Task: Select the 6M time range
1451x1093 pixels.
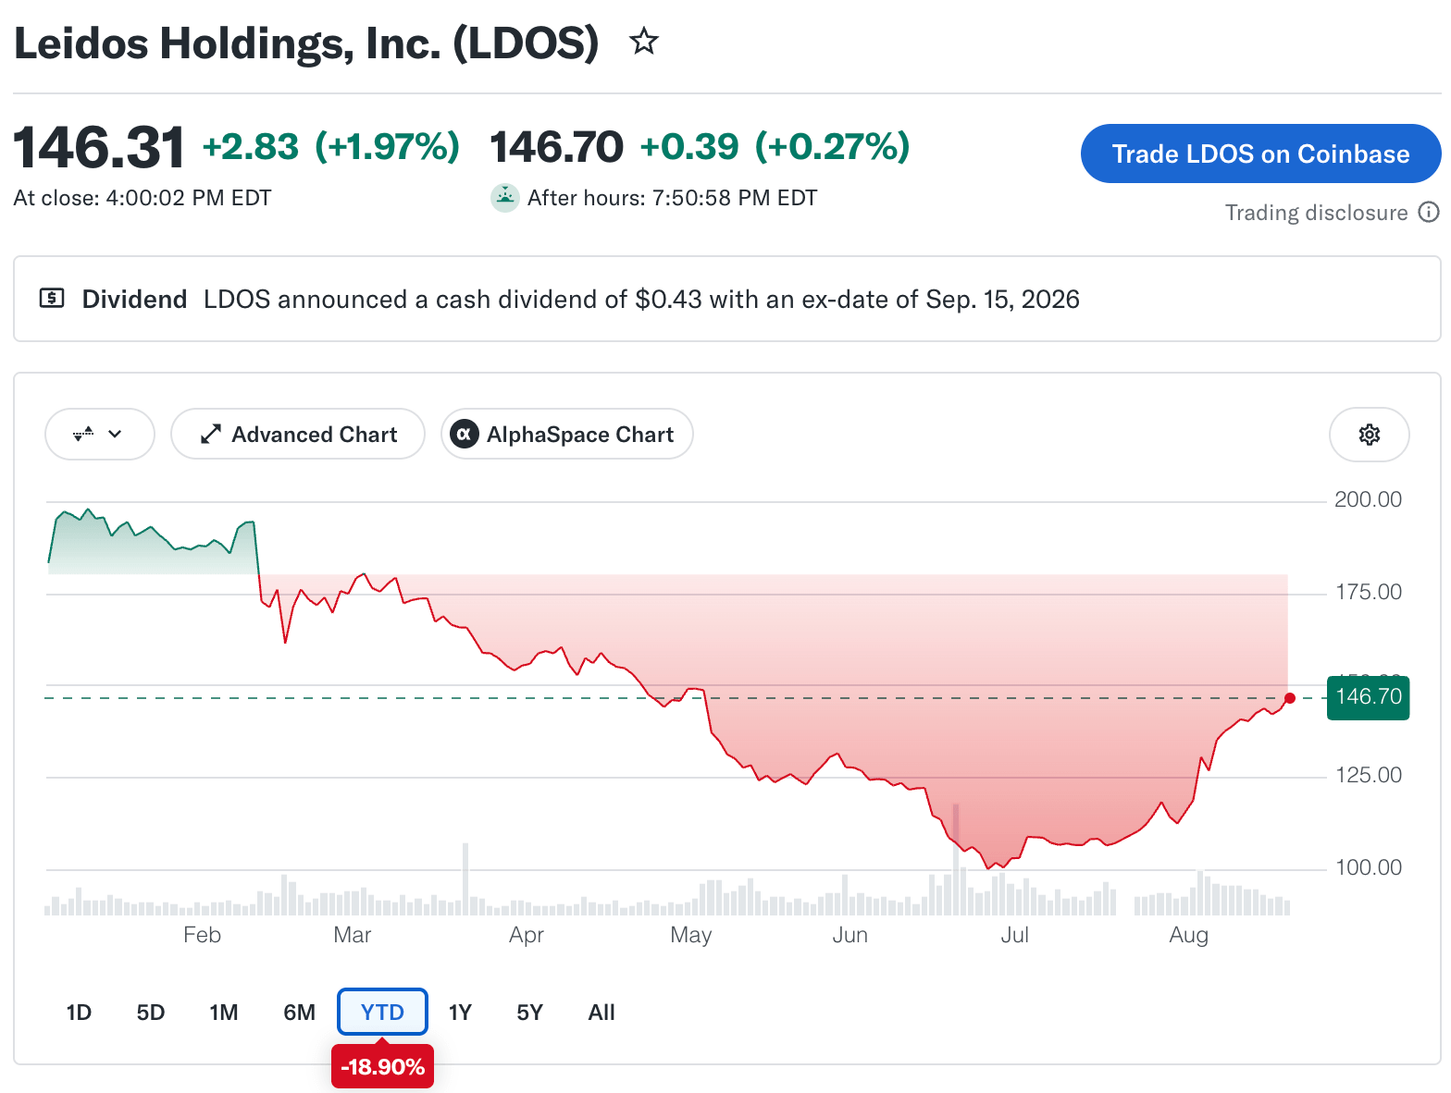Action: (299, 1013)
